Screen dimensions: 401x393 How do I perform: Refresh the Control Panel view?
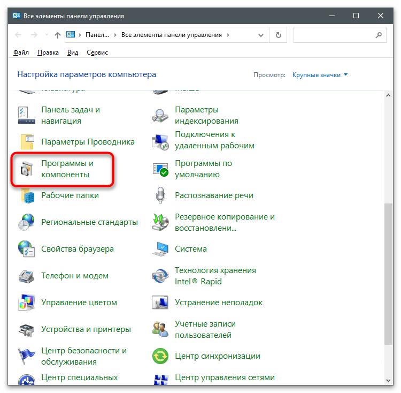point(278,35)
